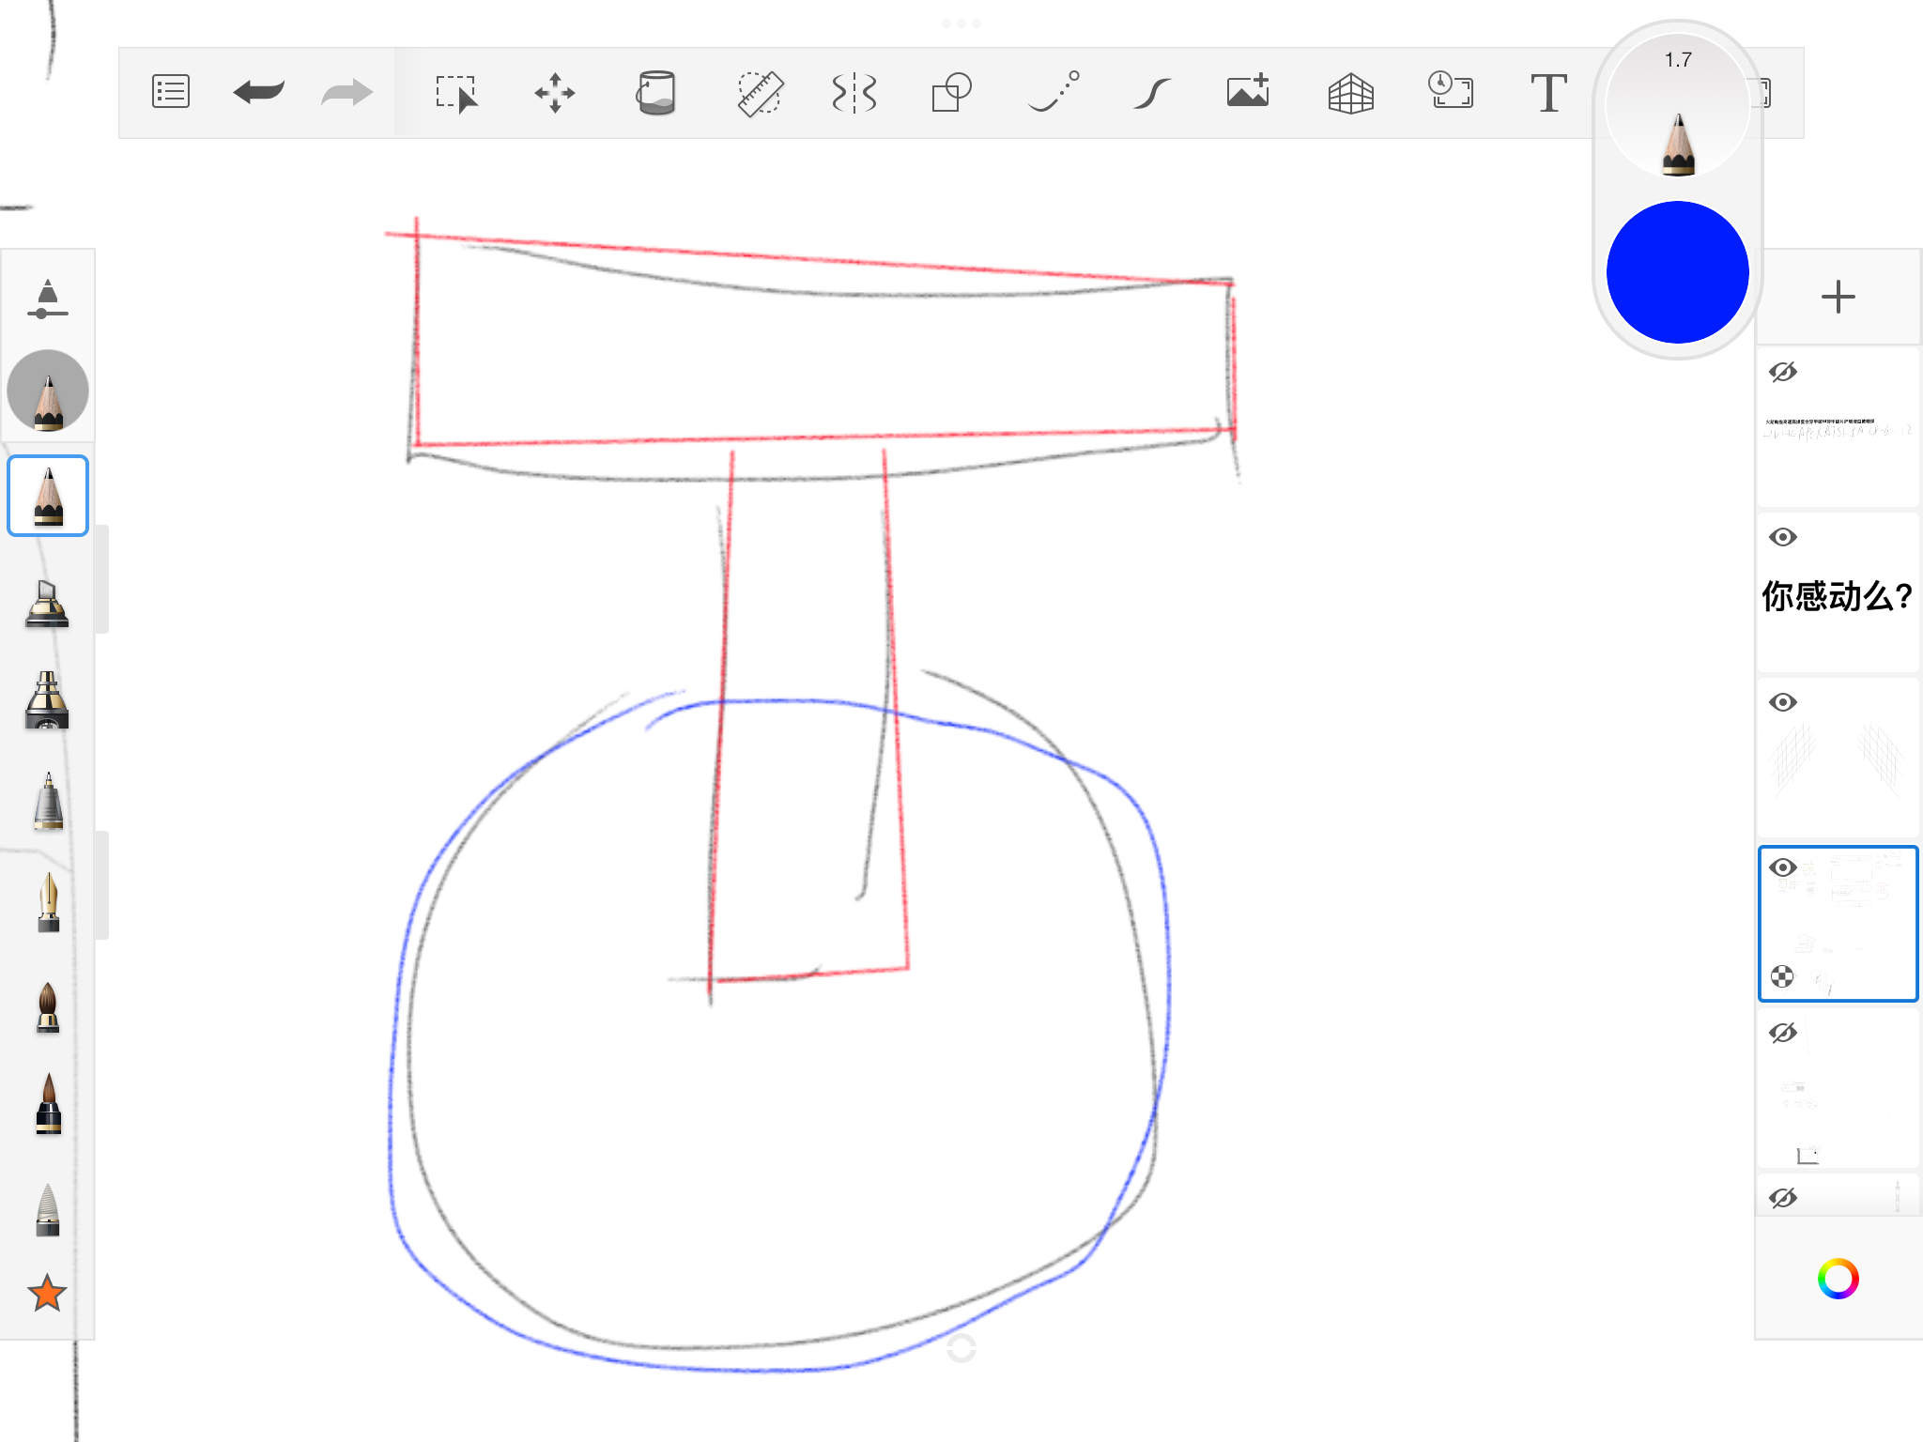Image resolution: width=1923 pixels, height=1442 pixels.
Task: Select the Predictive stroke tool
Action: (x=1150, y=93)
